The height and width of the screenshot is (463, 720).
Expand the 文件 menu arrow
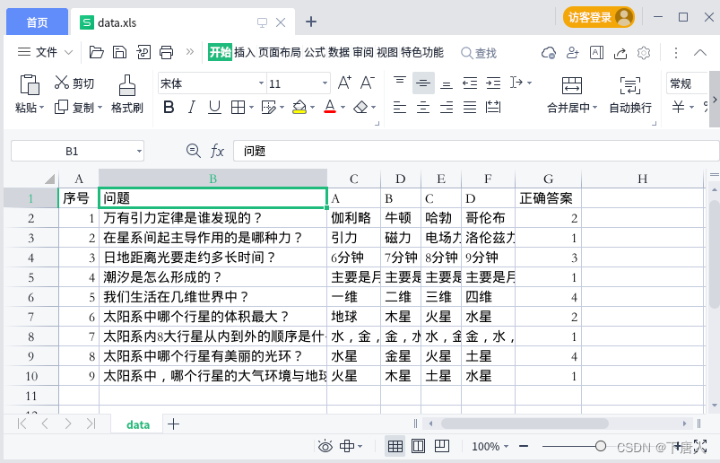68,52
